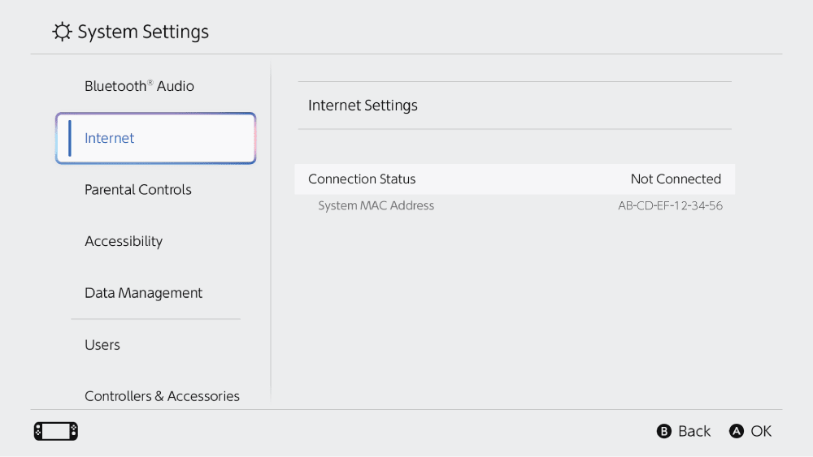Select Users in the sidebar

[102, 345]
